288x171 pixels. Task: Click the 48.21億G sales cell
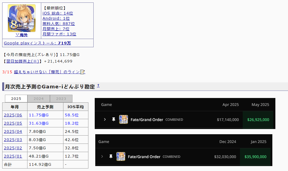click(45, 156)
